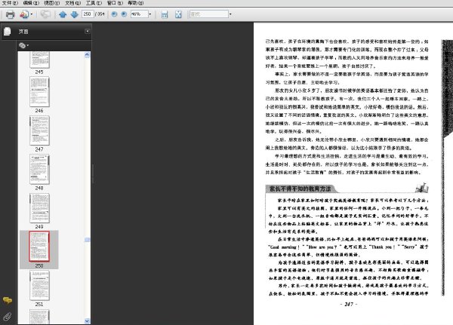Viewport: 453px width, 325px height.
Task: Expand the find box dropdown arrow
Action: (230, 14)
